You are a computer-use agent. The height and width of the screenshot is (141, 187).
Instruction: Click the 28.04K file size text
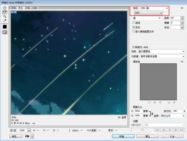pyautogui.click(x=15, y=120)
